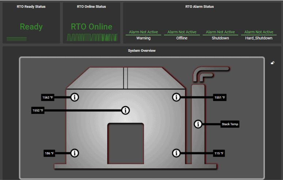Click the RTO Online sparkline graph
This screenshot has width=283, height=180.
click(x=92, y=37)
